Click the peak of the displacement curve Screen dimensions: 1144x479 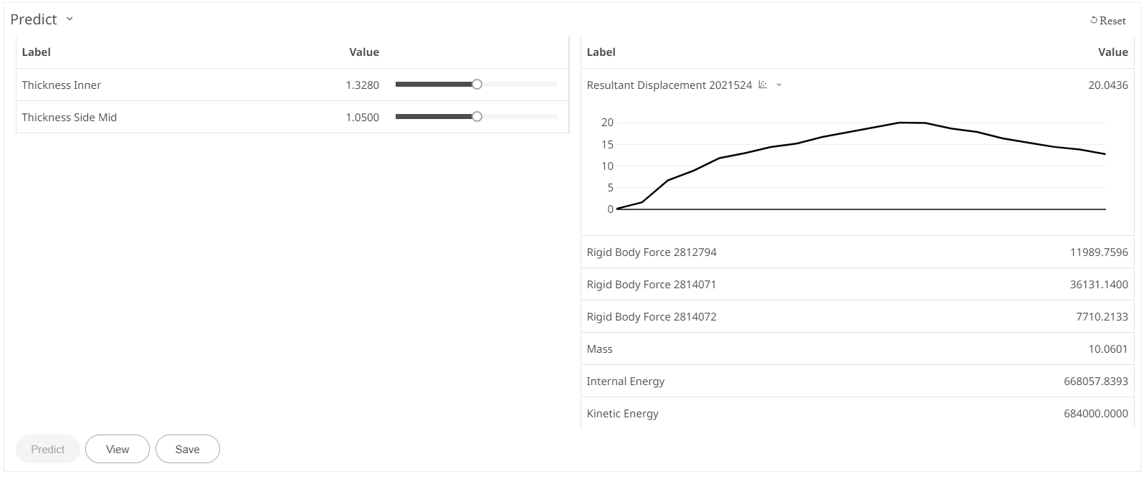902,123
